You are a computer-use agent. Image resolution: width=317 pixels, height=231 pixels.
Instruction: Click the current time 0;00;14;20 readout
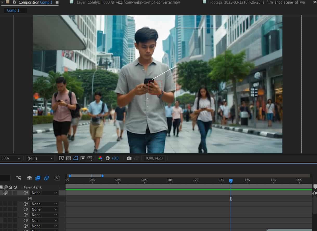click(154, 158)
